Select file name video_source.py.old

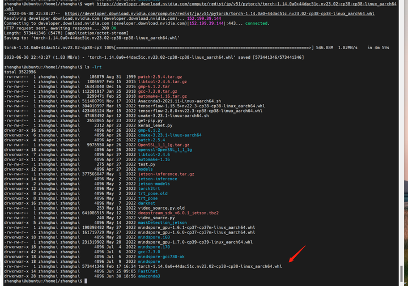[161, 208]
